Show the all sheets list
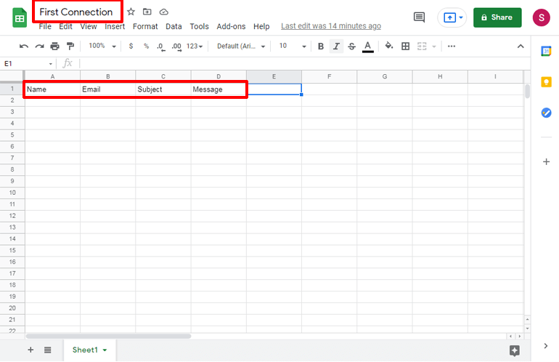The height and width of the screenshot is (362, 559). pyautogui.click(x=47, y=350)
